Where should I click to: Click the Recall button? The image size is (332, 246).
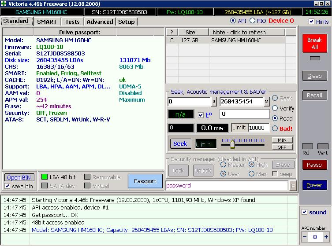(315, 95)
